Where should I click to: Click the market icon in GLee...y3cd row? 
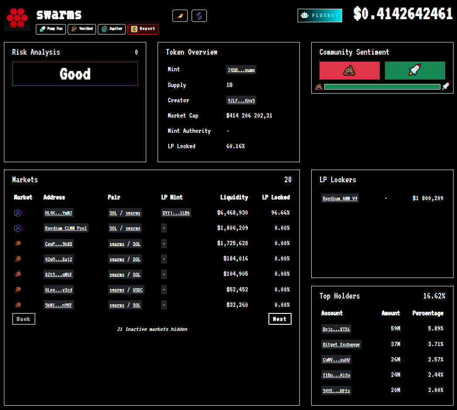coord(18,289)
